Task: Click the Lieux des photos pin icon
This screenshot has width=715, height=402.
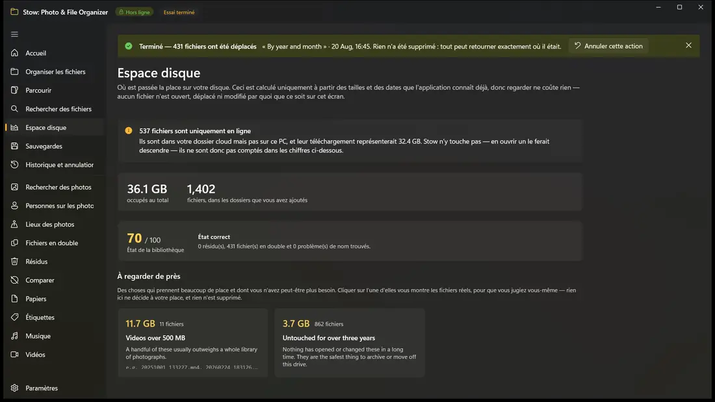Action: coord(14,224)
